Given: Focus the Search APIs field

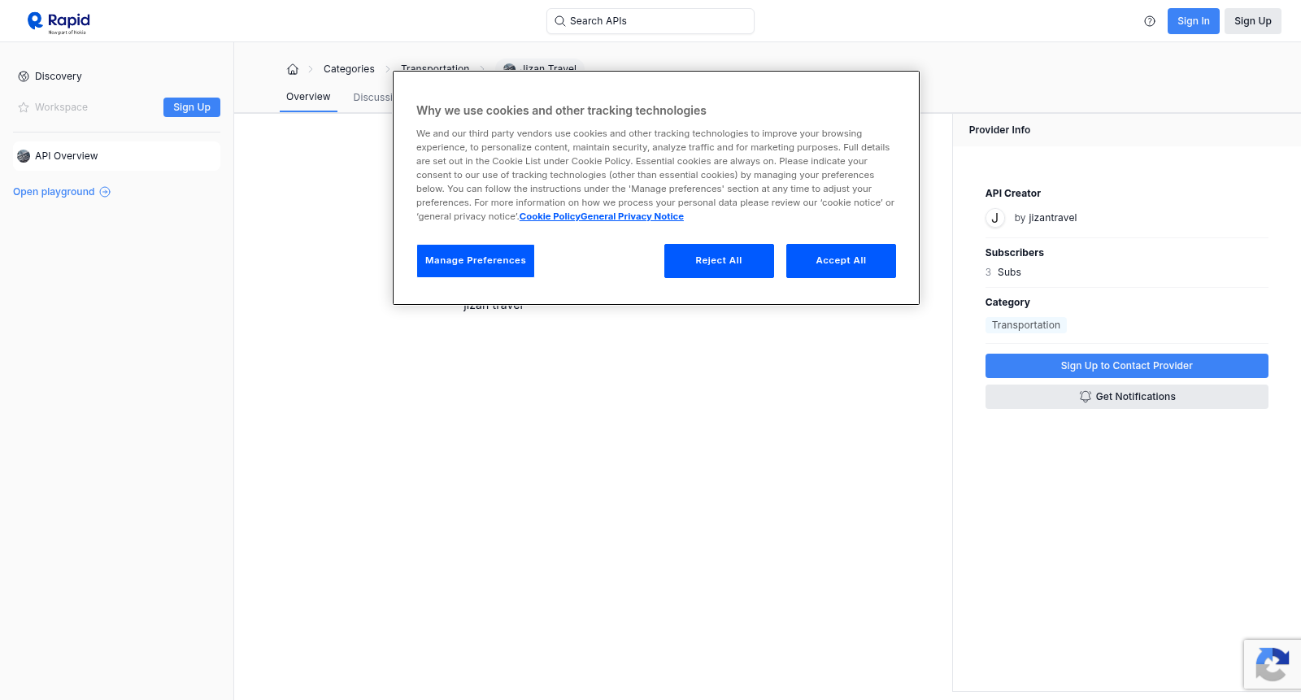Looking at the screenshot, I should pos(650,21).
